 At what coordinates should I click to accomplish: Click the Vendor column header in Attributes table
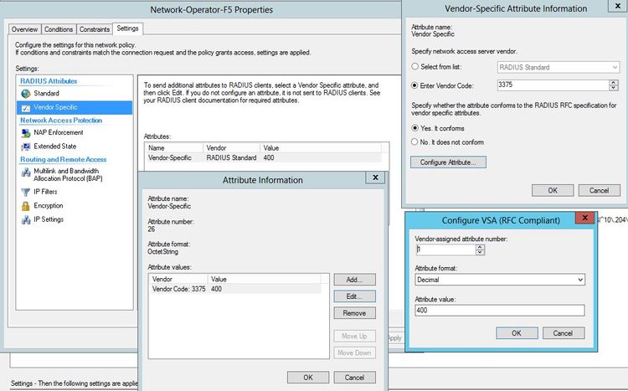click(x=231, y=148)
